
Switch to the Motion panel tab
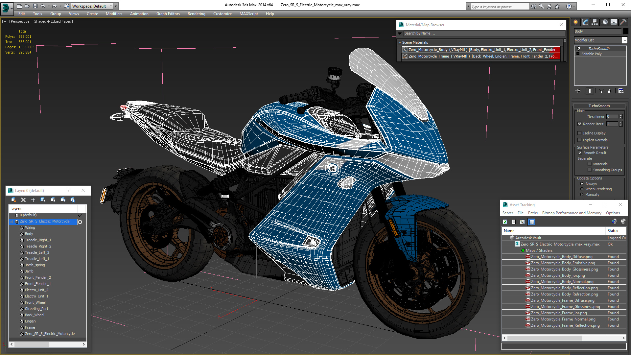point(604,22)
